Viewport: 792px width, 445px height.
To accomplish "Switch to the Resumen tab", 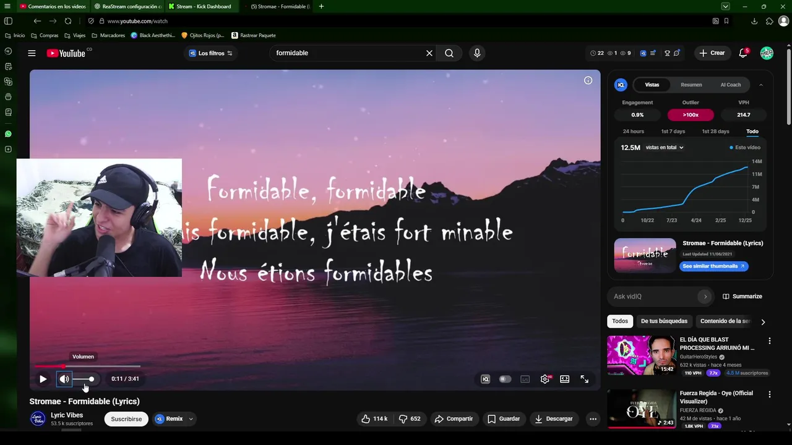I will pos(691,85).
